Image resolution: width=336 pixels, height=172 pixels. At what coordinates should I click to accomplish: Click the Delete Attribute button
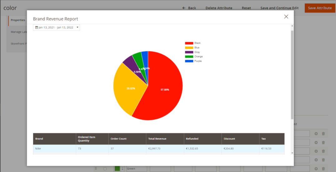click(219, 8)
